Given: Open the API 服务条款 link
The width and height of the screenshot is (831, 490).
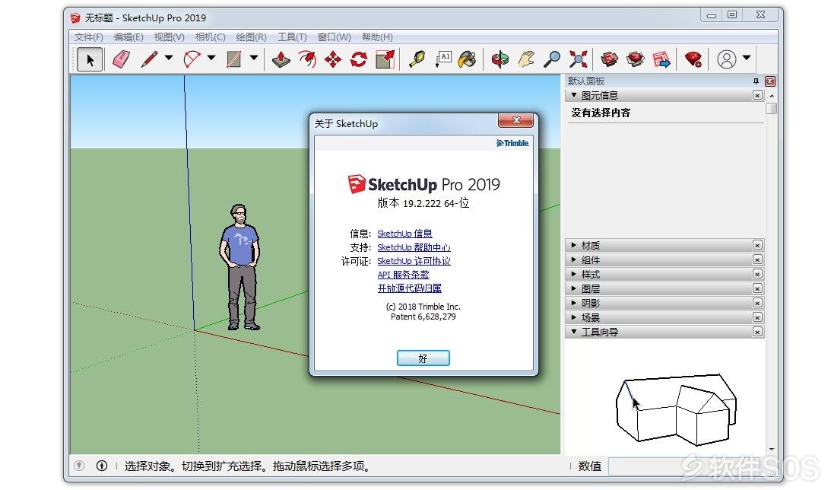Looking at the screenshot, I should tap(403, 275).
